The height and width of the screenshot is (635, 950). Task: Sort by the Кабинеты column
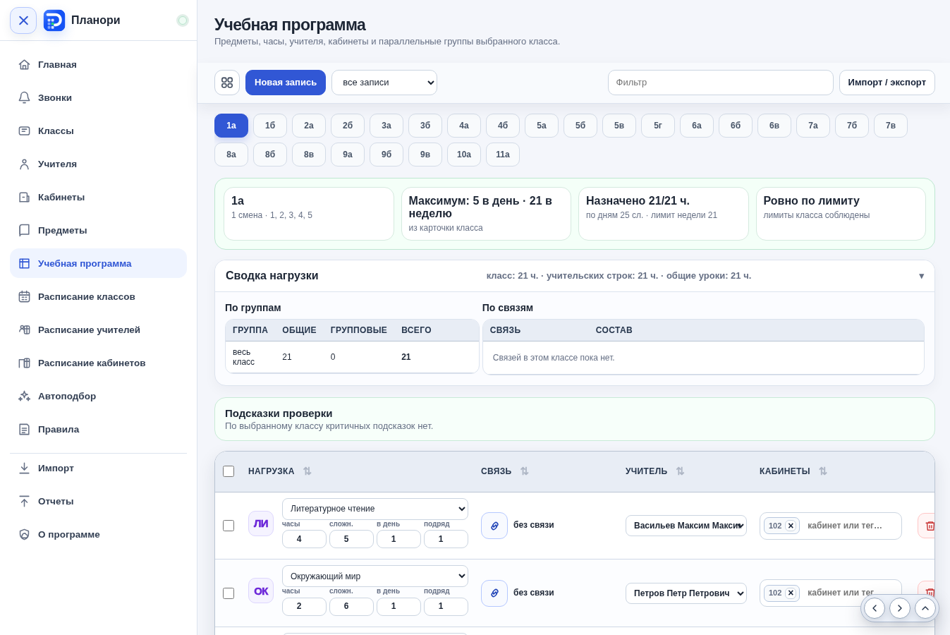[822, 471]
